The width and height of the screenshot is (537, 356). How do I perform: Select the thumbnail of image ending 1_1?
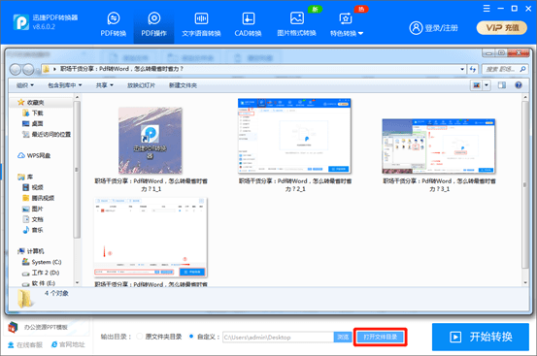click(151, 141)
